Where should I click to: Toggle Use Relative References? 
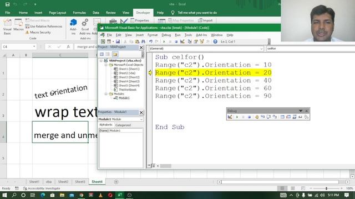tap(44, 27)
